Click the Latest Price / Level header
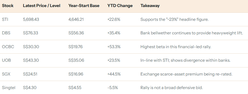Image resolution: width=248 pixels, height=94 pixels. [x=42, y=6]
